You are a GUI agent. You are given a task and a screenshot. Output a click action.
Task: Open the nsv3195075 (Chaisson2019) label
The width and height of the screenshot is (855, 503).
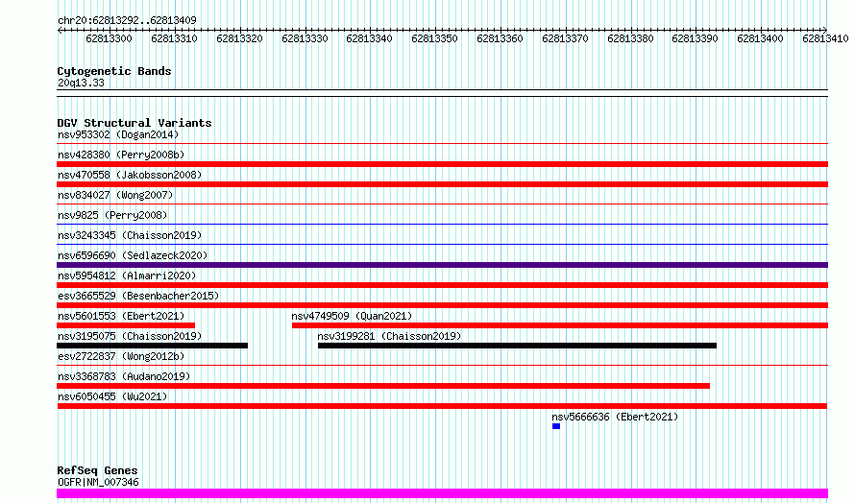tap(130, 336)
